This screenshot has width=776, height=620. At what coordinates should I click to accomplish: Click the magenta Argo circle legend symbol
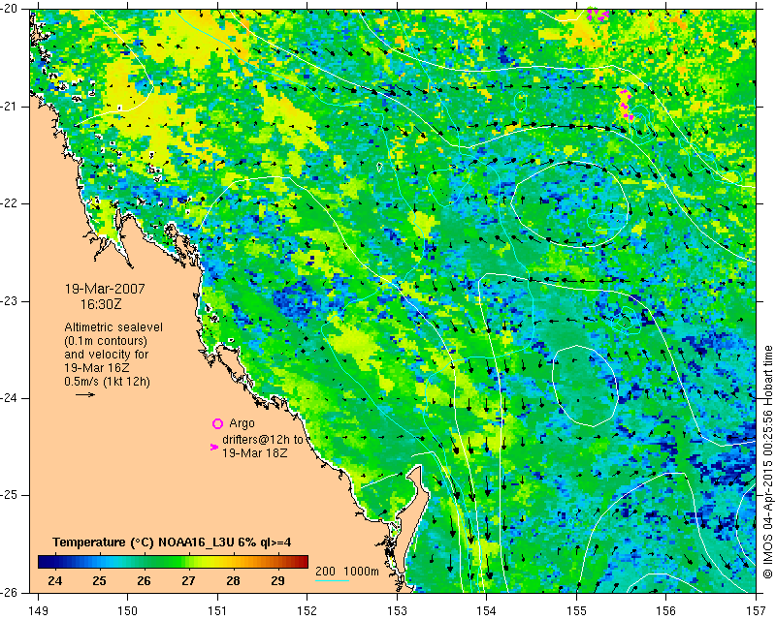point(217,423)
